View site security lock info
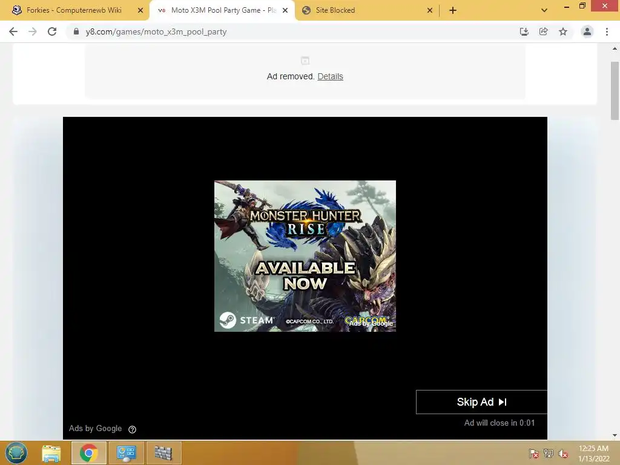The image size is (620, 465). click(76, 31)
